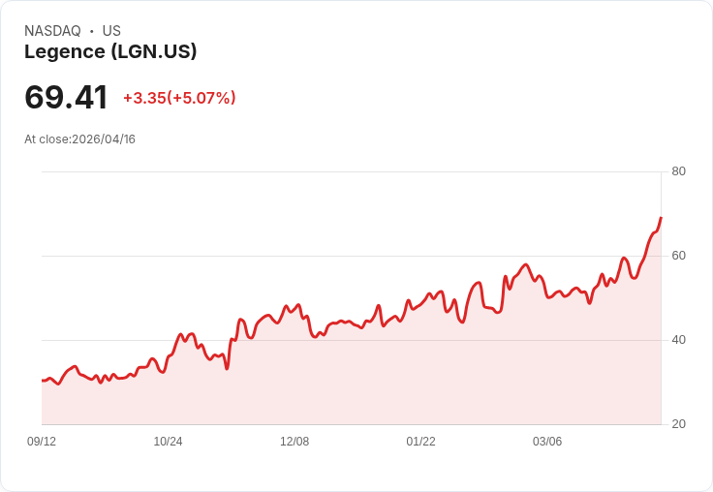Click the dot separator between NASDAQ and US
Viewport: 713px width, 492px height.
tap(92, 31)
